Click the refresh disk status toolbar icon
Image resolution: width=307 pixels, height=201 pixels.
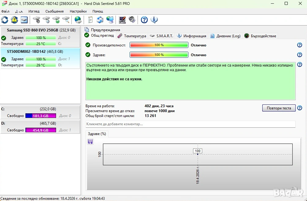point(5,20)
